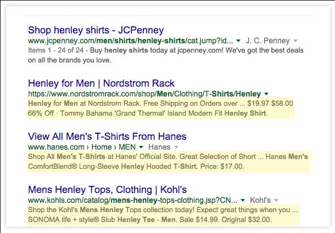Expand gray arrow beside J. C. Penney label

[x=295, y=41]
